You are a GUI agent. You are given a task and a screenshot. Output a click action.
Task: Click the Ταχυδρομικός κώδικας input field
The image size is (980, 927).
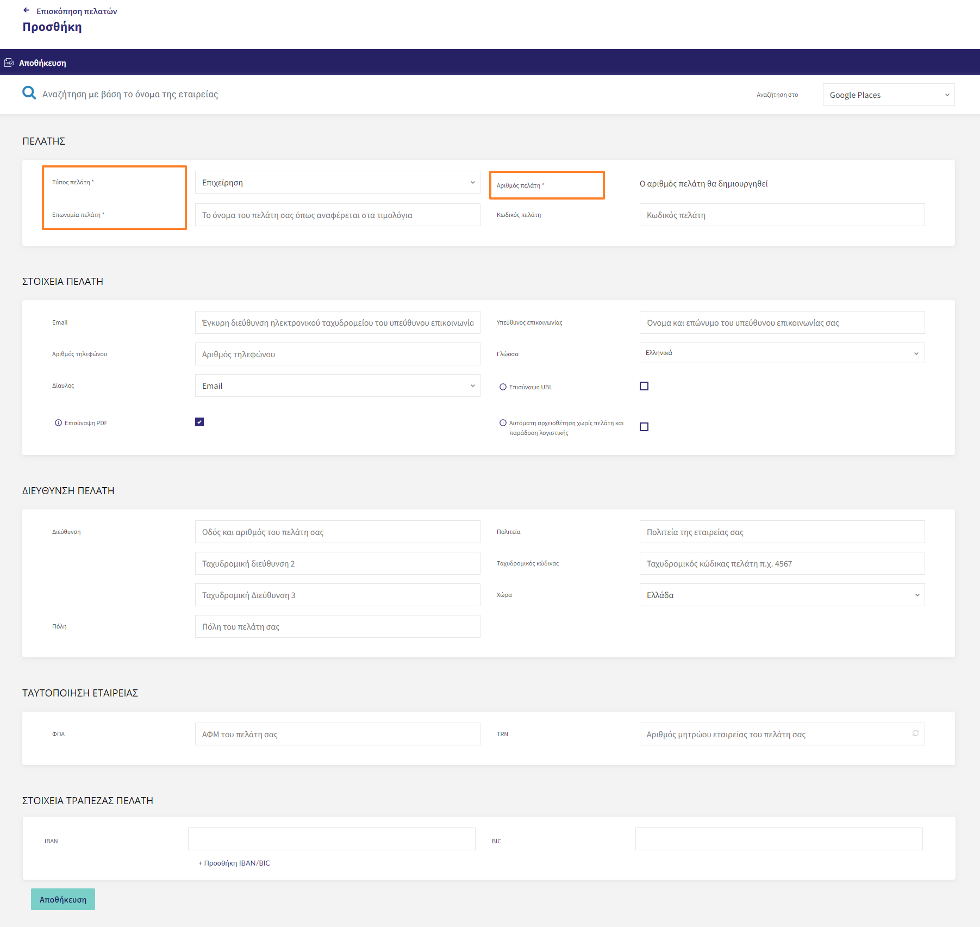(x=782, y=563)
